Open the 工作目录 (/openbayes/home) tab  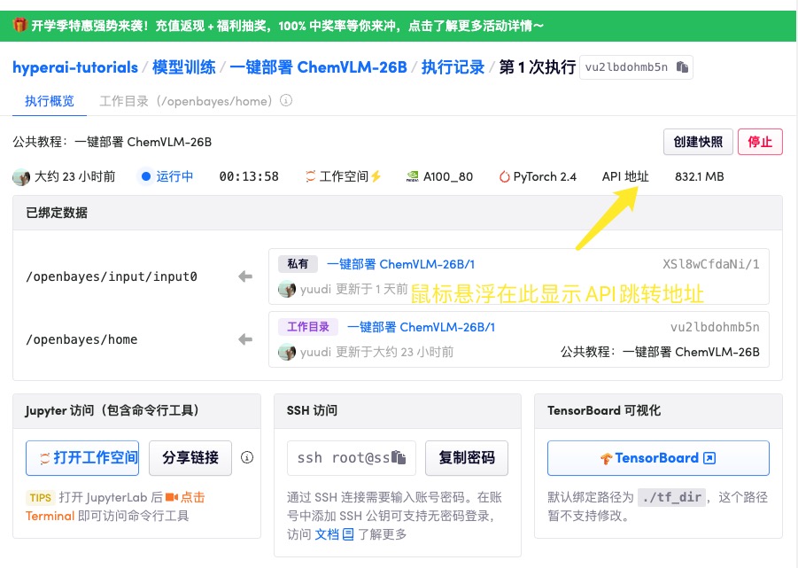[x=184, y=101]
